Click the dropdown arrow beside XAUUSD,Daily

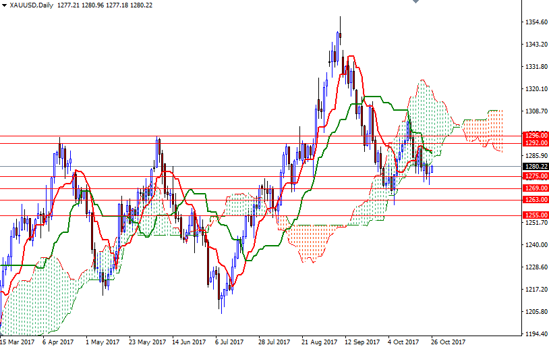(4, 5)
